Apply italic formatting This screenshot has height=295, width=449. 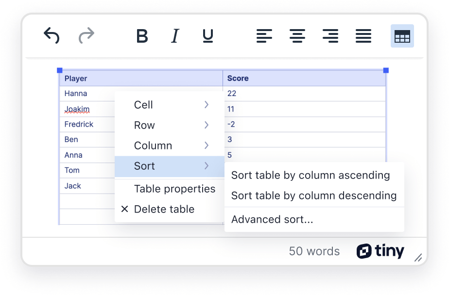(x=175, y=36)
